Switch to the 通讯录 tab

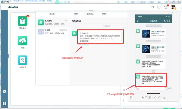[x=52, y=14]
